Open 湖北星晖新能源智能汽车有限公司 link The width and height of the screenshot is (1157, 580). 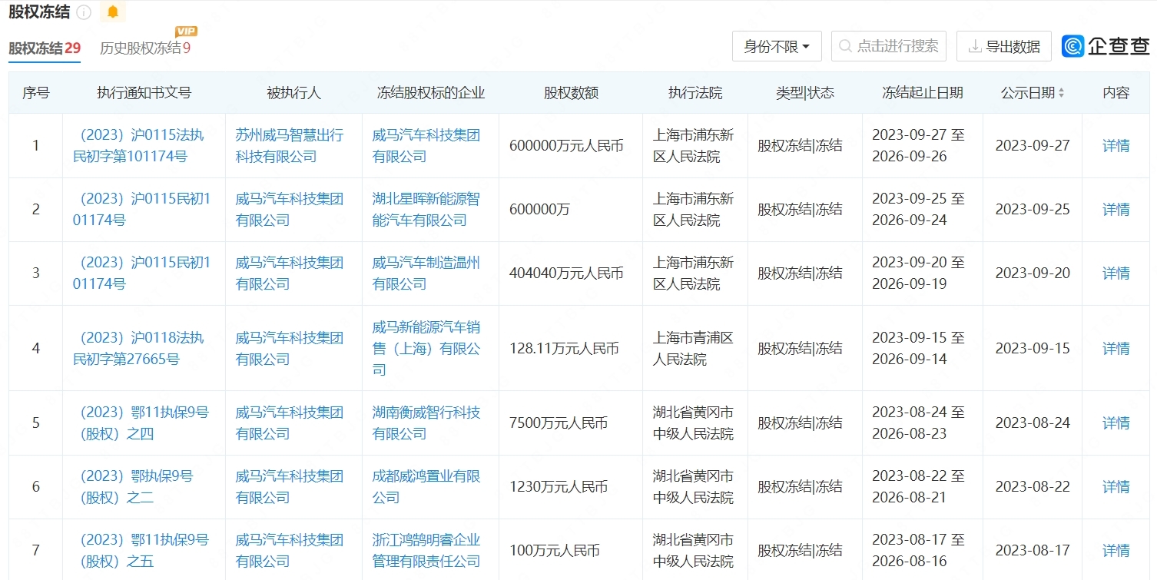426,210
